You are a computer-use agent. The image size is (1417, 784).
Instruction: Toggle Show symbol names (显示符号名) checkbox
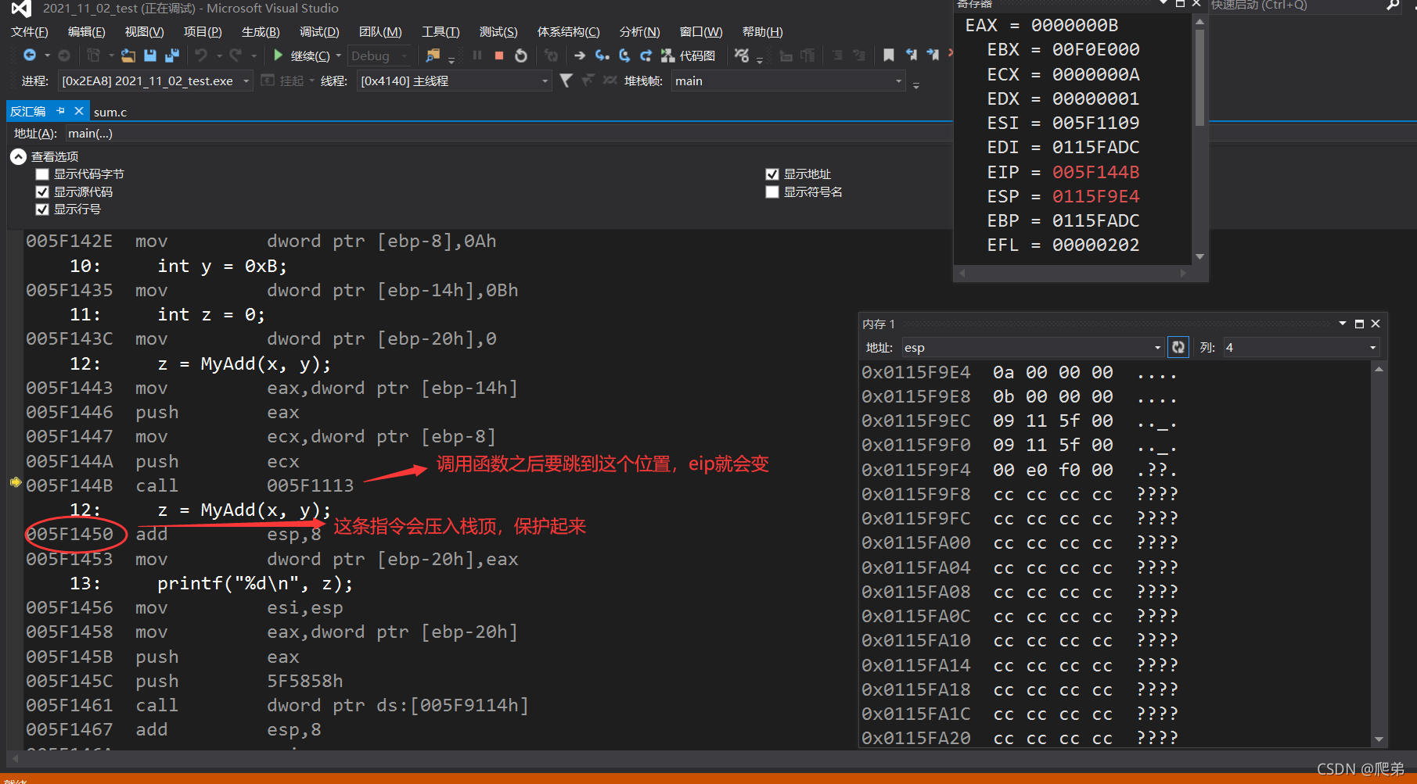pos(772,192)
